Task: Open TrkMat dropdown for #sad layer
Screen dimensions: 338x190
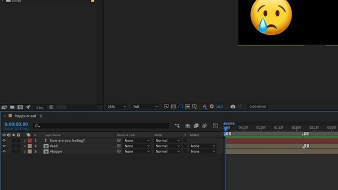Action: [x=202, y=146]
